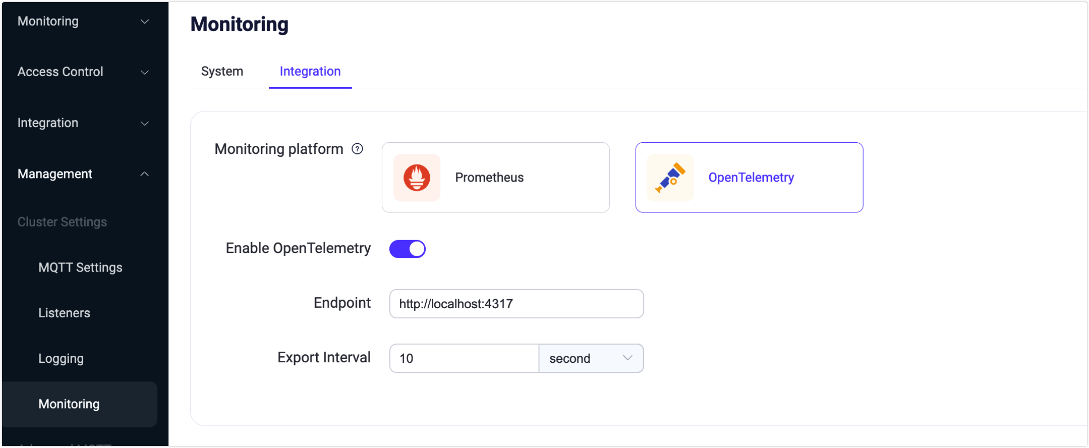Click the Export Interval number field
Viewport: 1089px width, 448px height.
coord(464,358)
